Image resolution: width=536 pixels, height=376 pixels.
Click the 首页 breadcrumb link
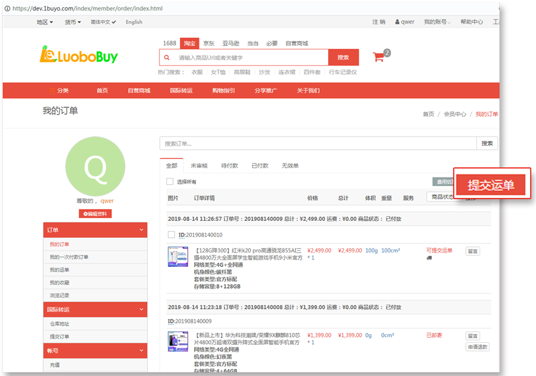pyautogui.click(x=428, y=114)
